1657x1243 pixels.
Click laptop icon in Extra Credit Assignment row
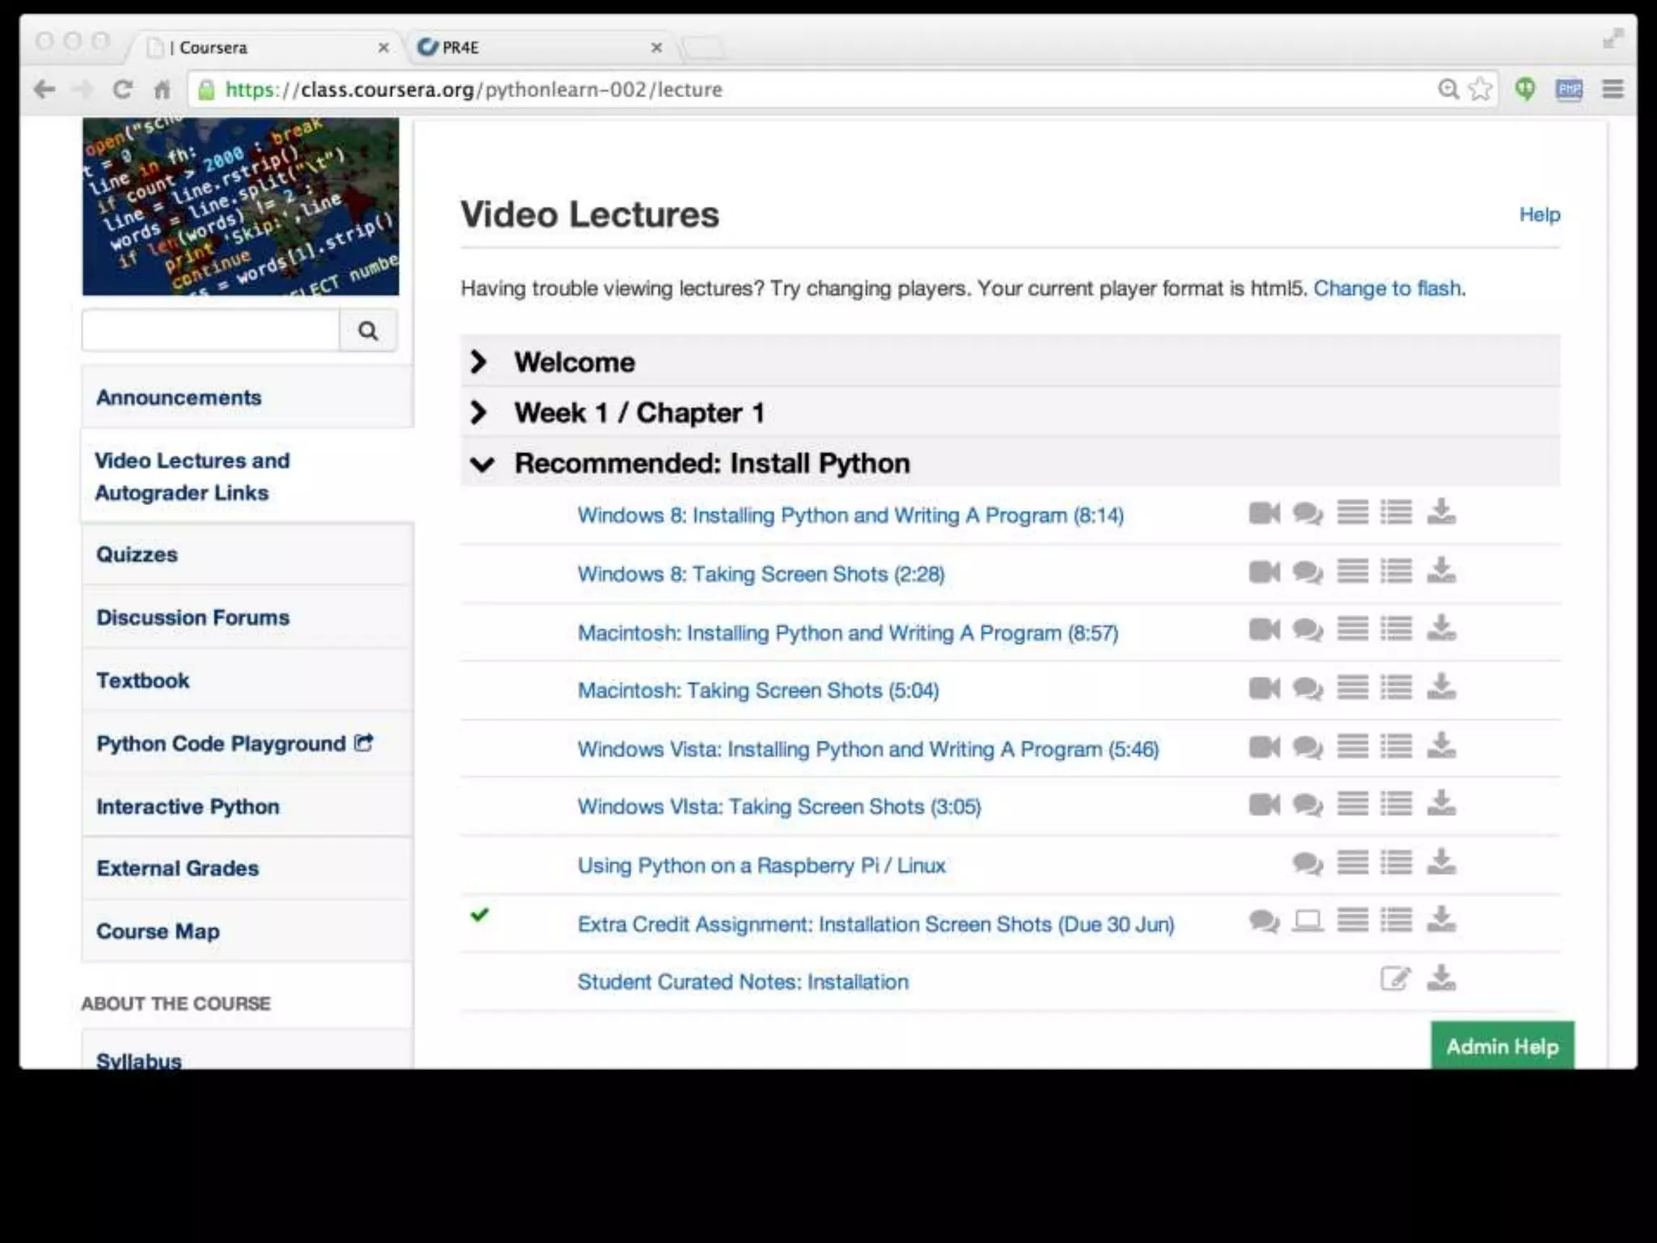coord(1307,921)
